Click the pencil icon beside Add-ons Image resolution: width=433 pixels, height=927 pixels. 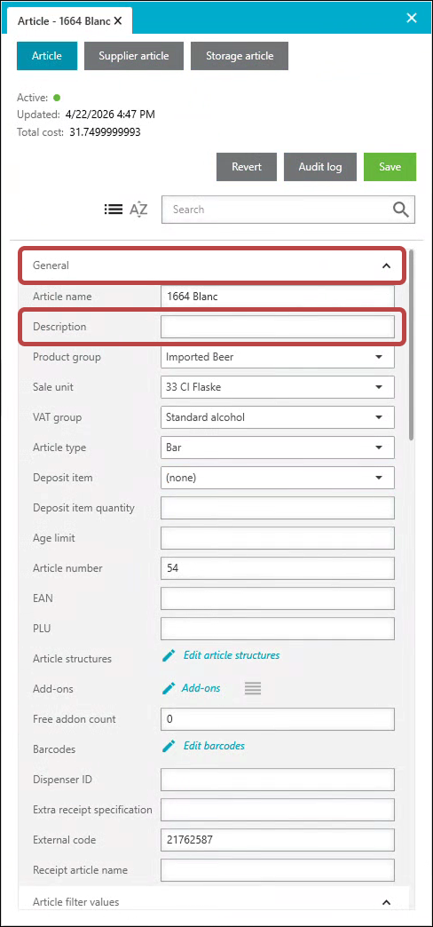click(x=169, y=688)
